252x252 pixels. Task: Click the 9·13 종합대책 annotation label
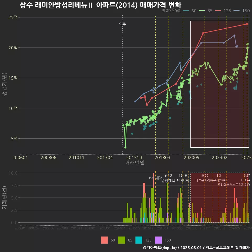click(168, 178)
